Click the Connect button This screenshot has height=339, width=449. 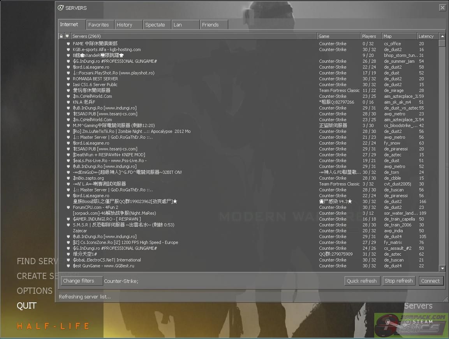(x=430, y=281)
